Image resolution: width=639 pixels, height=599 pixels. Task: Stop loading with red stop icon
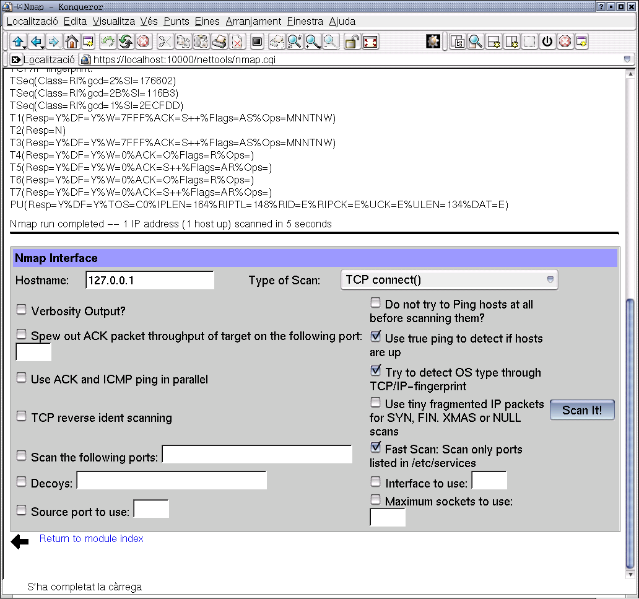pyautogui.click(x=144, y=42)
